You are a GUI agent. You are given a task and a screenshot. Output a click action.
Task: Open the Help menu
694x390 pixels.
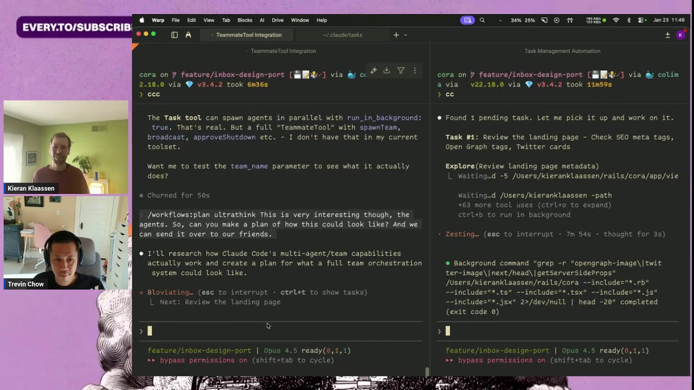(322, 20)
